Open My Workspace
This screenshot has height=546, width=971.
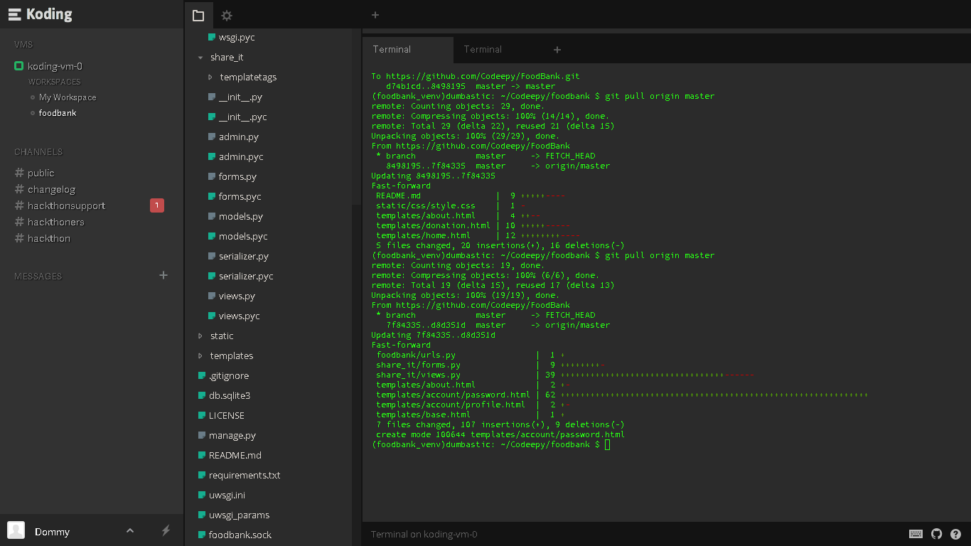(68, 97)
